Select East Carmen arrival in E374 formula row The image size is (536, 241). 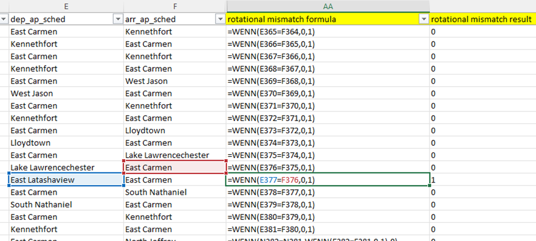click(175, 143)
